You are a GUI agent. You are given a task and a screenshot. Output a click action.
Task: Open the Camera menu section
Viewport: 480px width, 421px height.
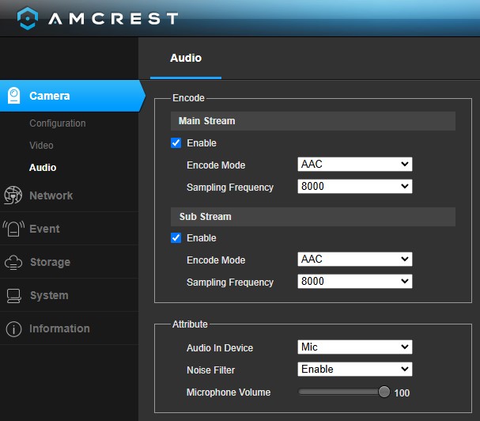pyautogui.click(x=73, y=96)
